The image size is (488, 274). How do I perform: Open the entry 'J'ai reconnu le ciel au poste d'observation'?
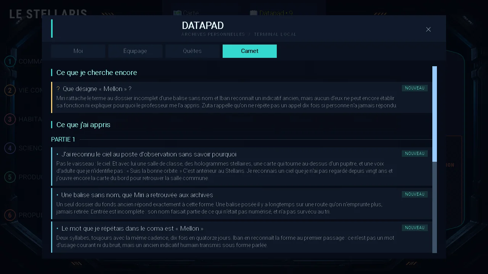[242, 166]
